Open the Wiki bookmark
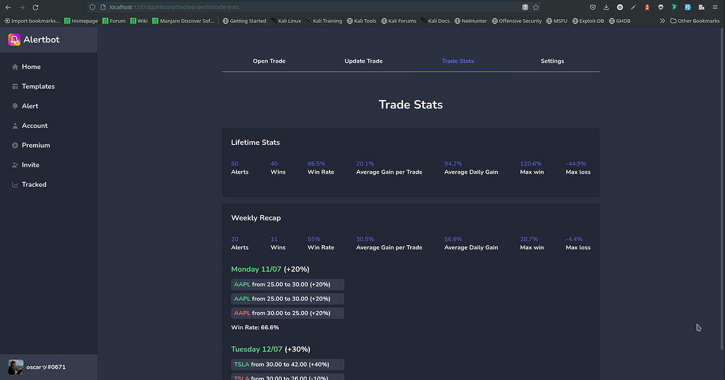 (139, 21)
